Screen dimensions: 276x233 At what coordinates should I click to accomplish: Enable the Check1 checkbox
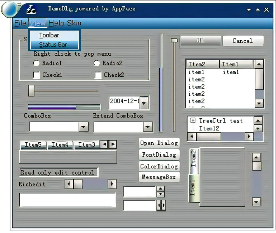coord(36,75)
